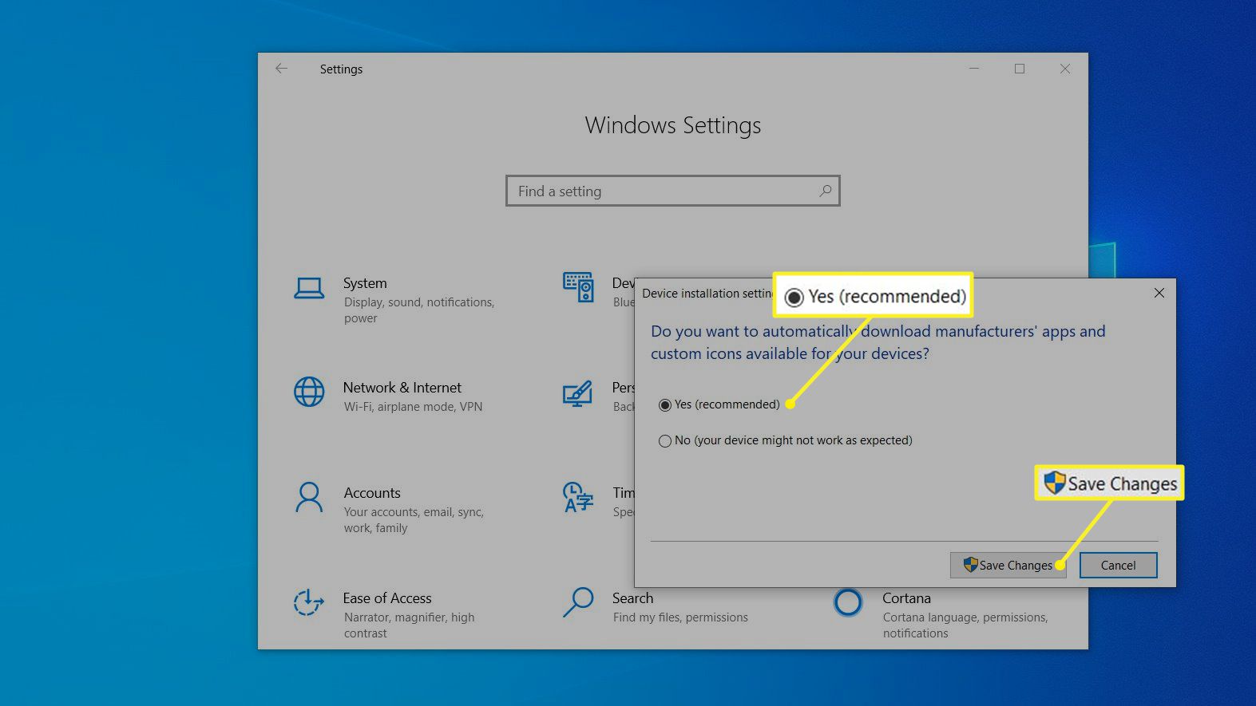Screen dimensions: 1256x706
Task: Click the 'Windows Settings' heading
Action: pos(673,125)
